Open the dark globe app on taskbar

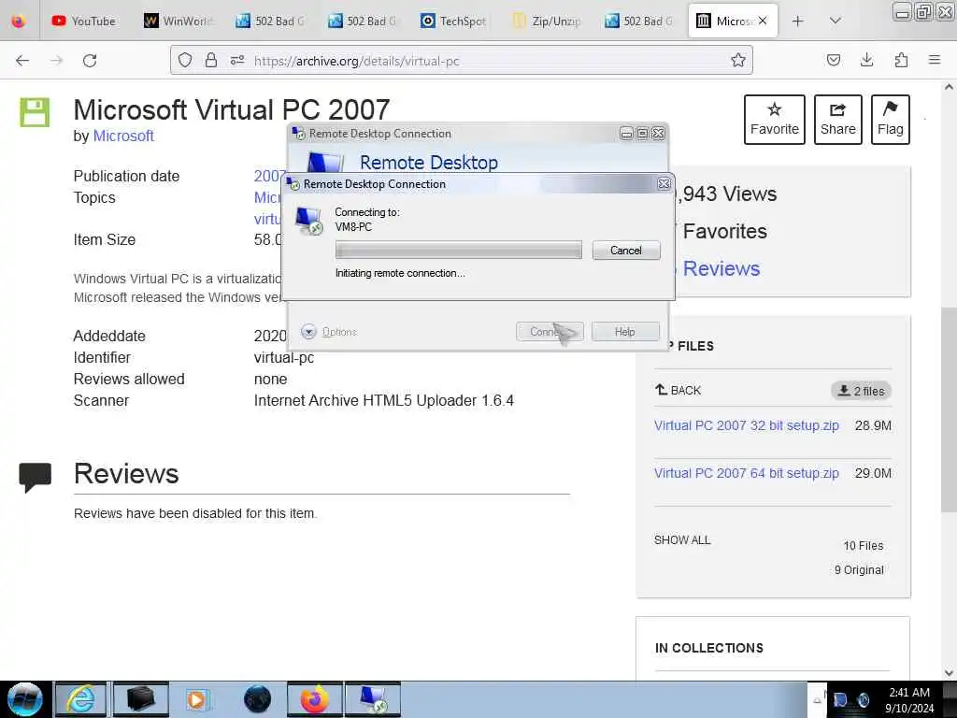point(257,699)
